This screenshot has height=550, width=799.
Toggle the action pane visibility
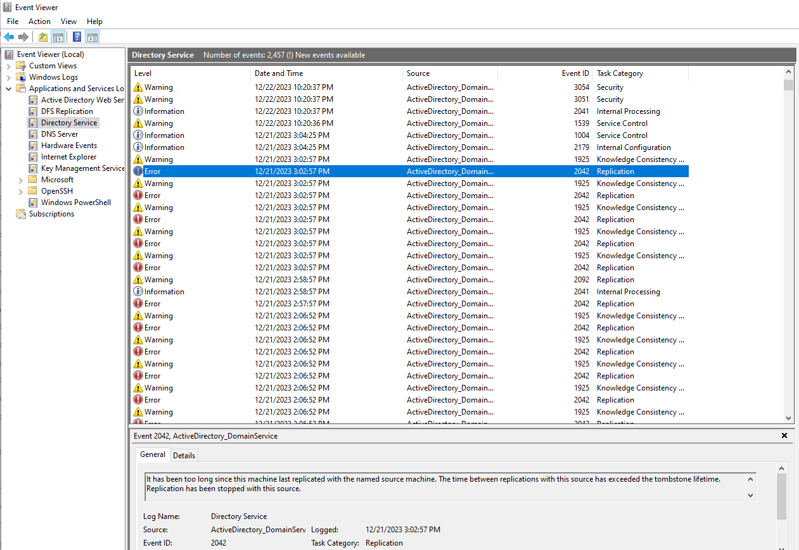coord(92,36)
